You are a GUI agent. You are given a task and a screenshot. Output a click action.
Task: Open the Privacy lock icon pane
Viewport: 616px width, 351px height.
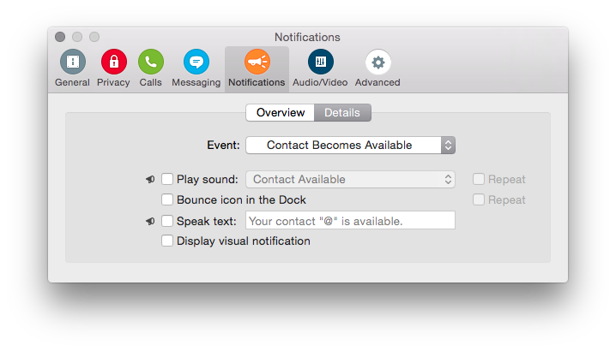(113, 68)
